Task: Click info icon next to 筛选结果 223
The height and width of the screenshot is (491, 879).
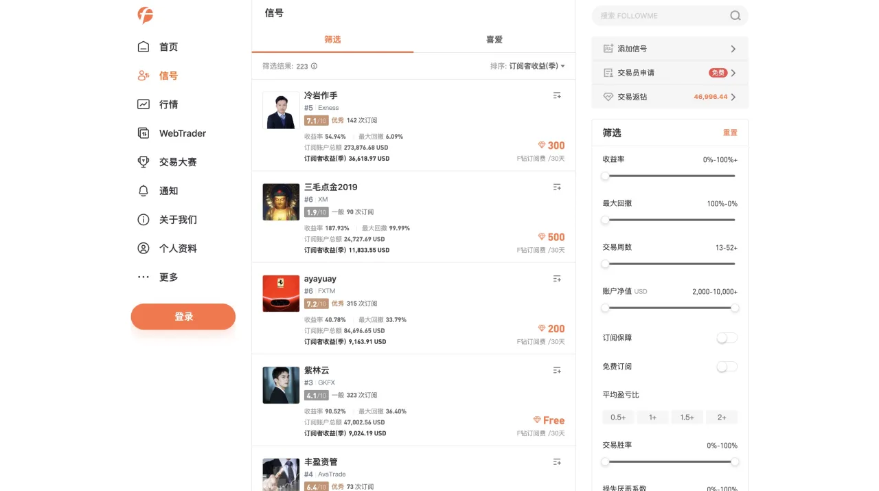Action: pos(315,67)
